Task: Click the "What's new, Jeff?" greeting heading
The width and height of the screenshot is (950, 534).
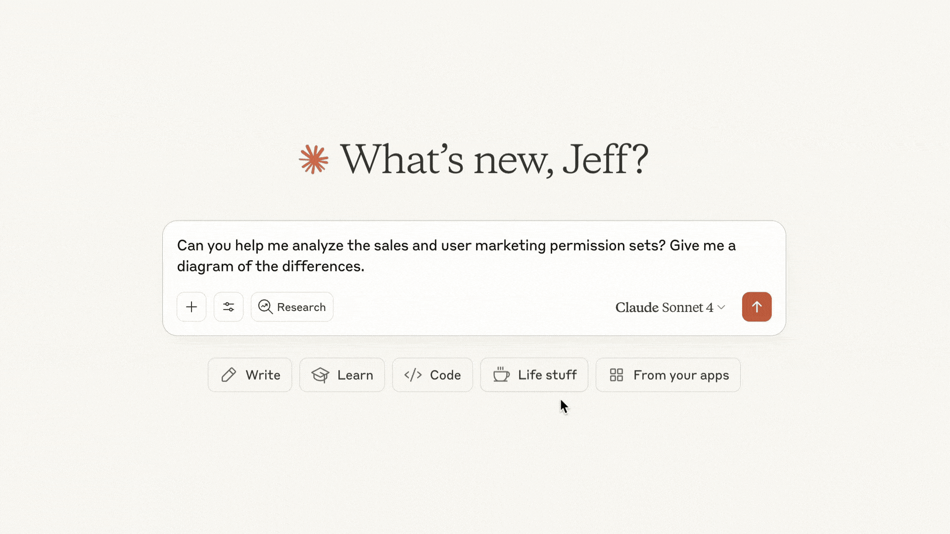Action: tap(494, 159)
